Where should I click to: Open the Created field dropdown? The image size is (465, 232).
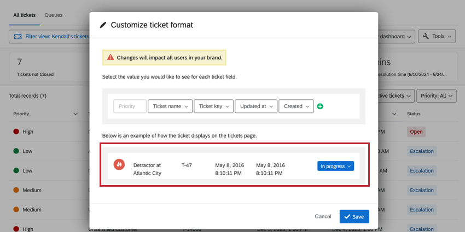pyautogui.click(x=296, y=106)
